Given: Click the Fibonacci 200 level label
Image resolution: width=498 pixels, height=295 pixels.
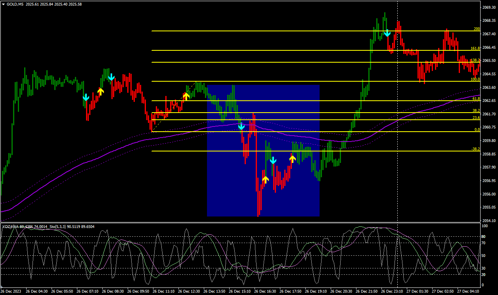Looking at the screenshot, I should [x=477, y=29].
